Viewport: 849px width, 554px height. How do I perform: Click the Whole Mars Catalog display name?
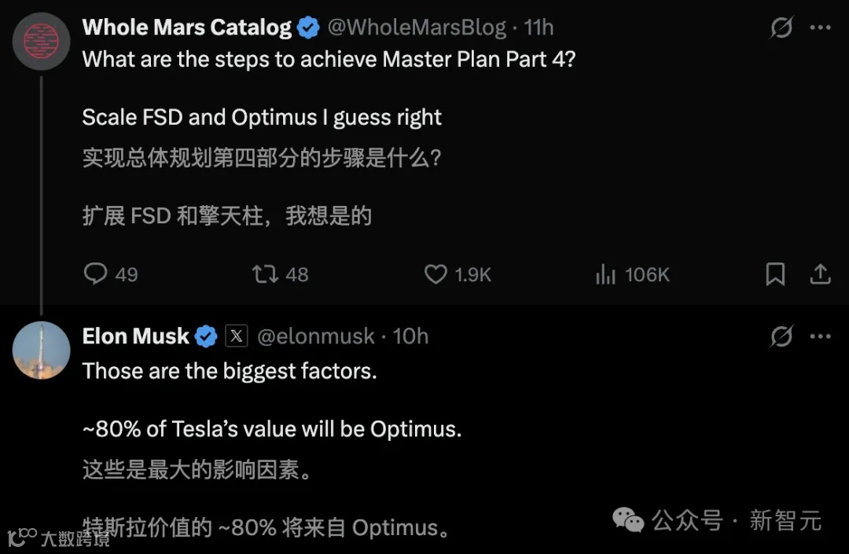[x=186, y=28]
